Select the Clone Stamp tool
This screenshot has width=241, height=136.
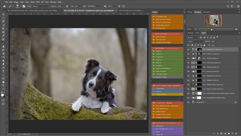(x=3, y=46)
